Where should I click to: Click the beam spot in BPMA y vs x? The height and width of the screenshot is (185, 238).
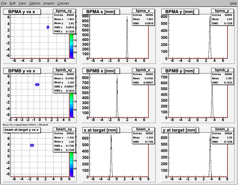point(48,27)
